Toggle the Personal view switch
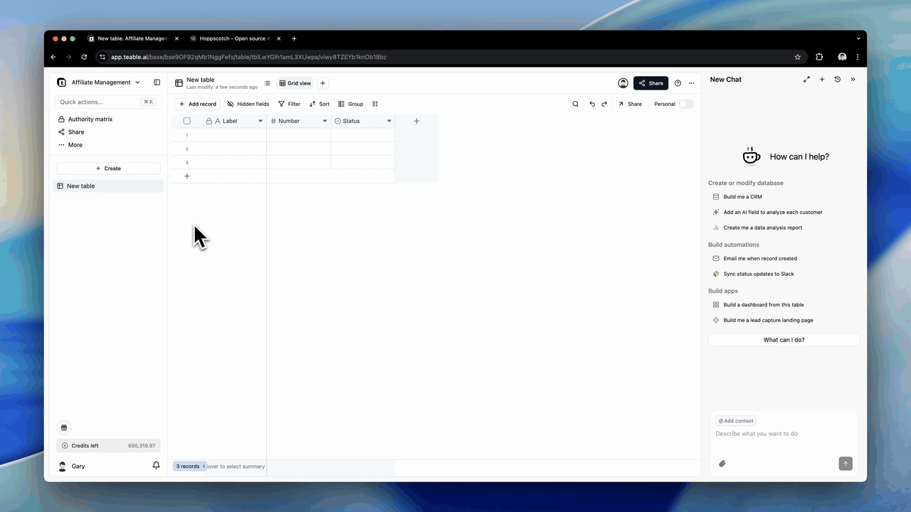 (685, 104)
